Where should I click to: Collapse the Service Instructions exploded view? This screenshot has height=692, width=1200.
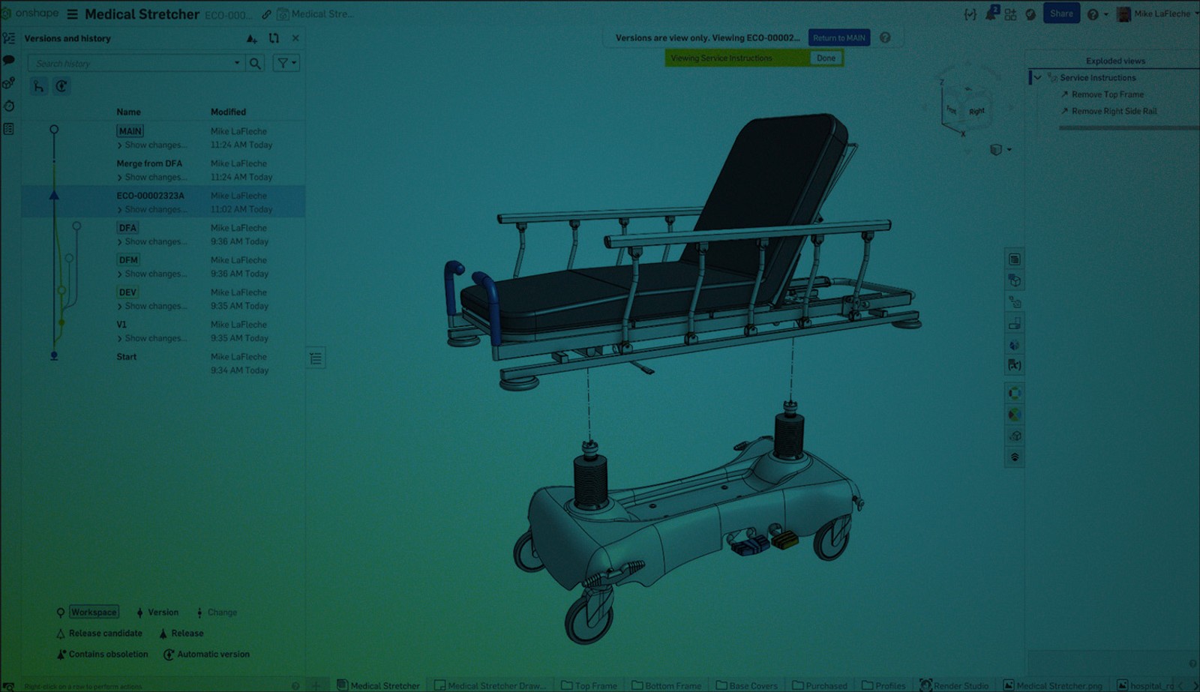(x=1037, y=77)
